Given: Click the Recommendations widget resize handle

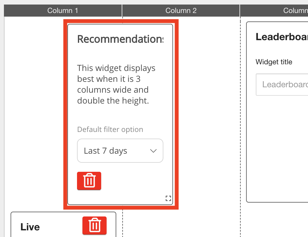Looking at the screenshot, I should pyautogui.click(x=168, y=198).
